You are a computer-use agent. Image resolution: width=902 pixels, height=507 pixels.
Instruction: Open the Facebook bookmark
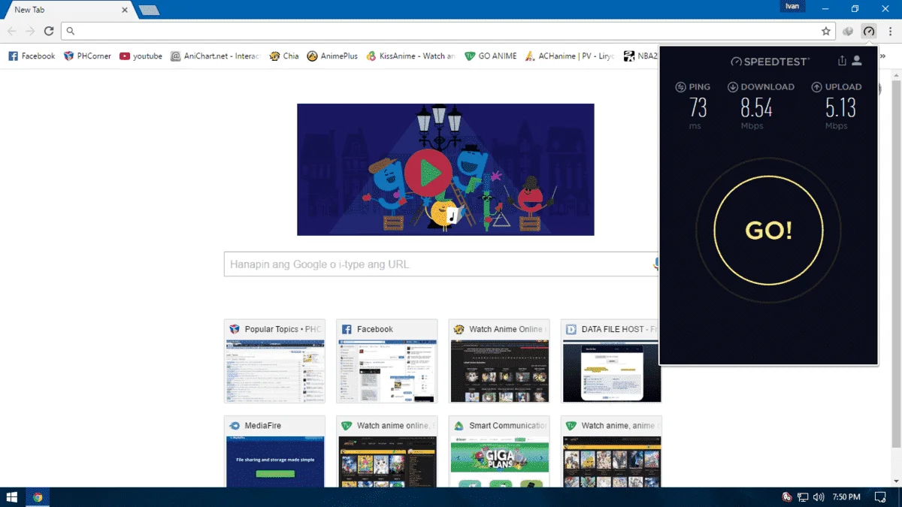[x=32, y=56]
